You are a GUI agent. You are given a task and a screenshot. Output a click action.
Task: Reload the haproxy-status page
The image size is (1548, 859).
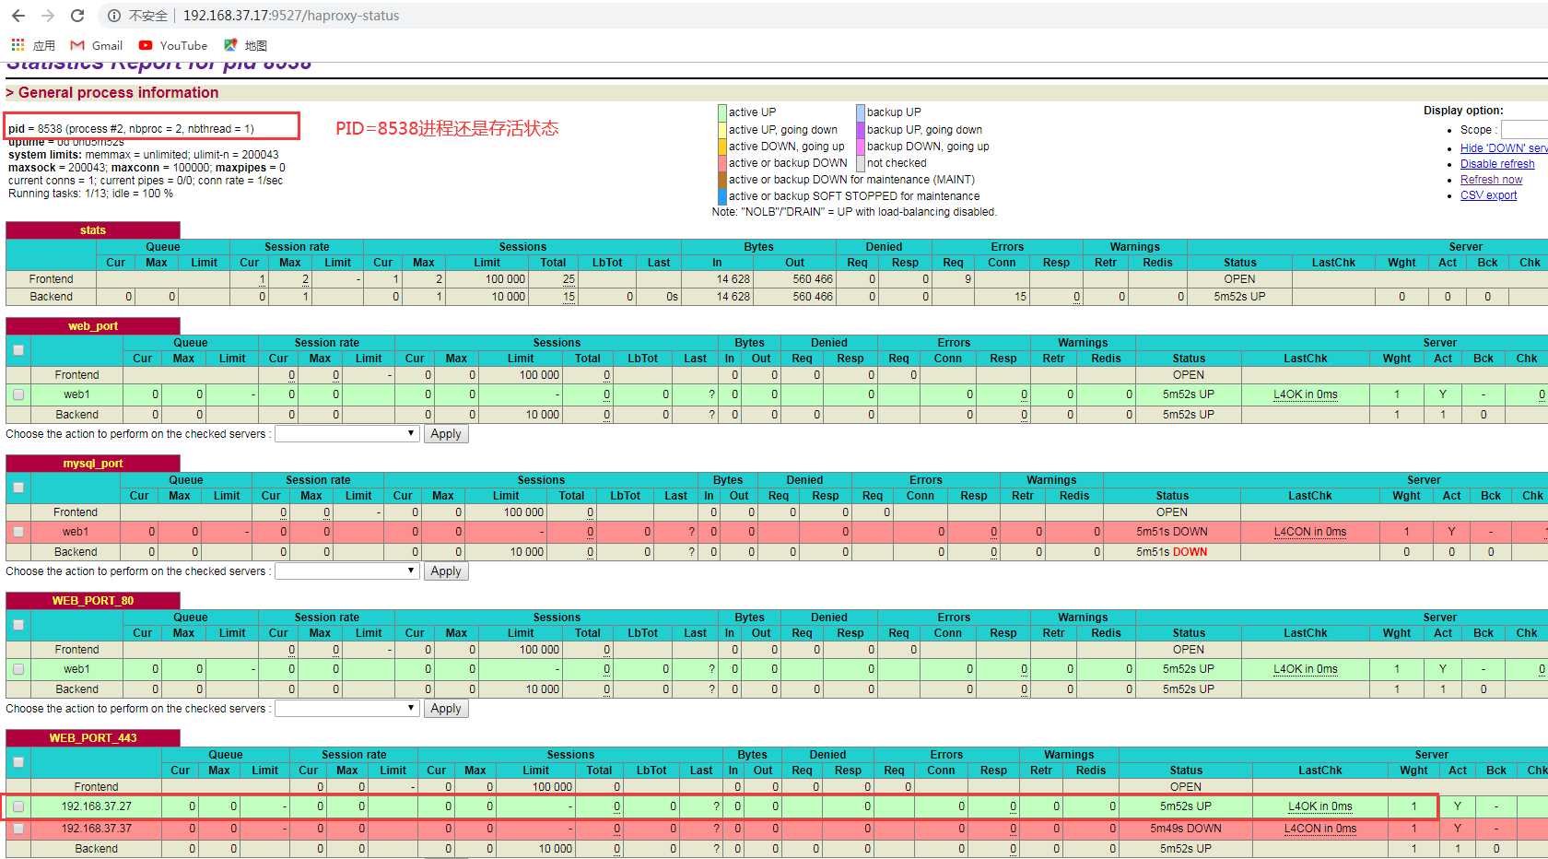click(77, 16)
